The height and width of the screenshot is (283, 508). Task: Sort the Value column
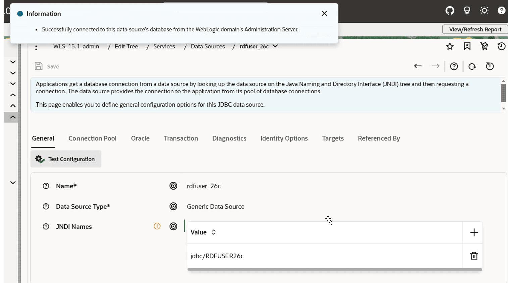click(x=213, y=232)
